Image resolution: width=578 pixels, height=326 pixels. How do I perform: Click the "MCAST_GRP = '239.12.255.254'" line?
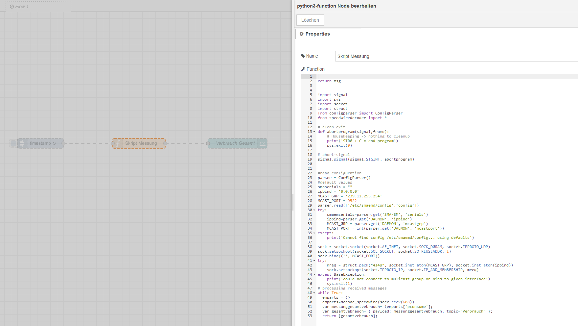350,196
